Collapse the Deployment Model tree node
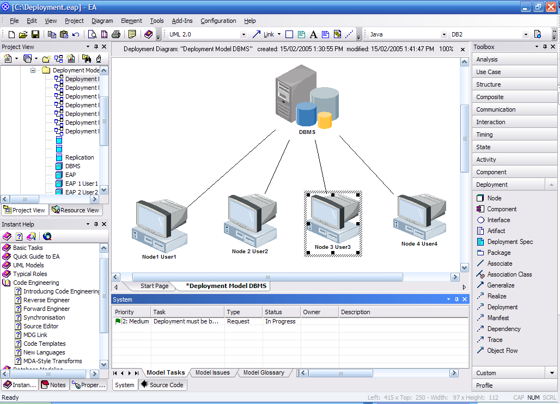 pos(33,70)
